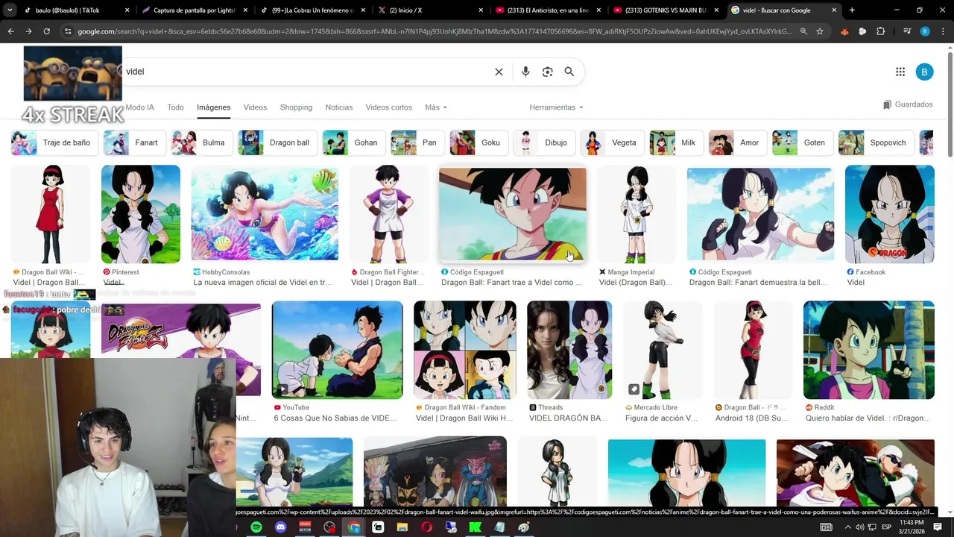Filter images by Pan chip
The image size is (954, 537).
[x=418, y=142]
